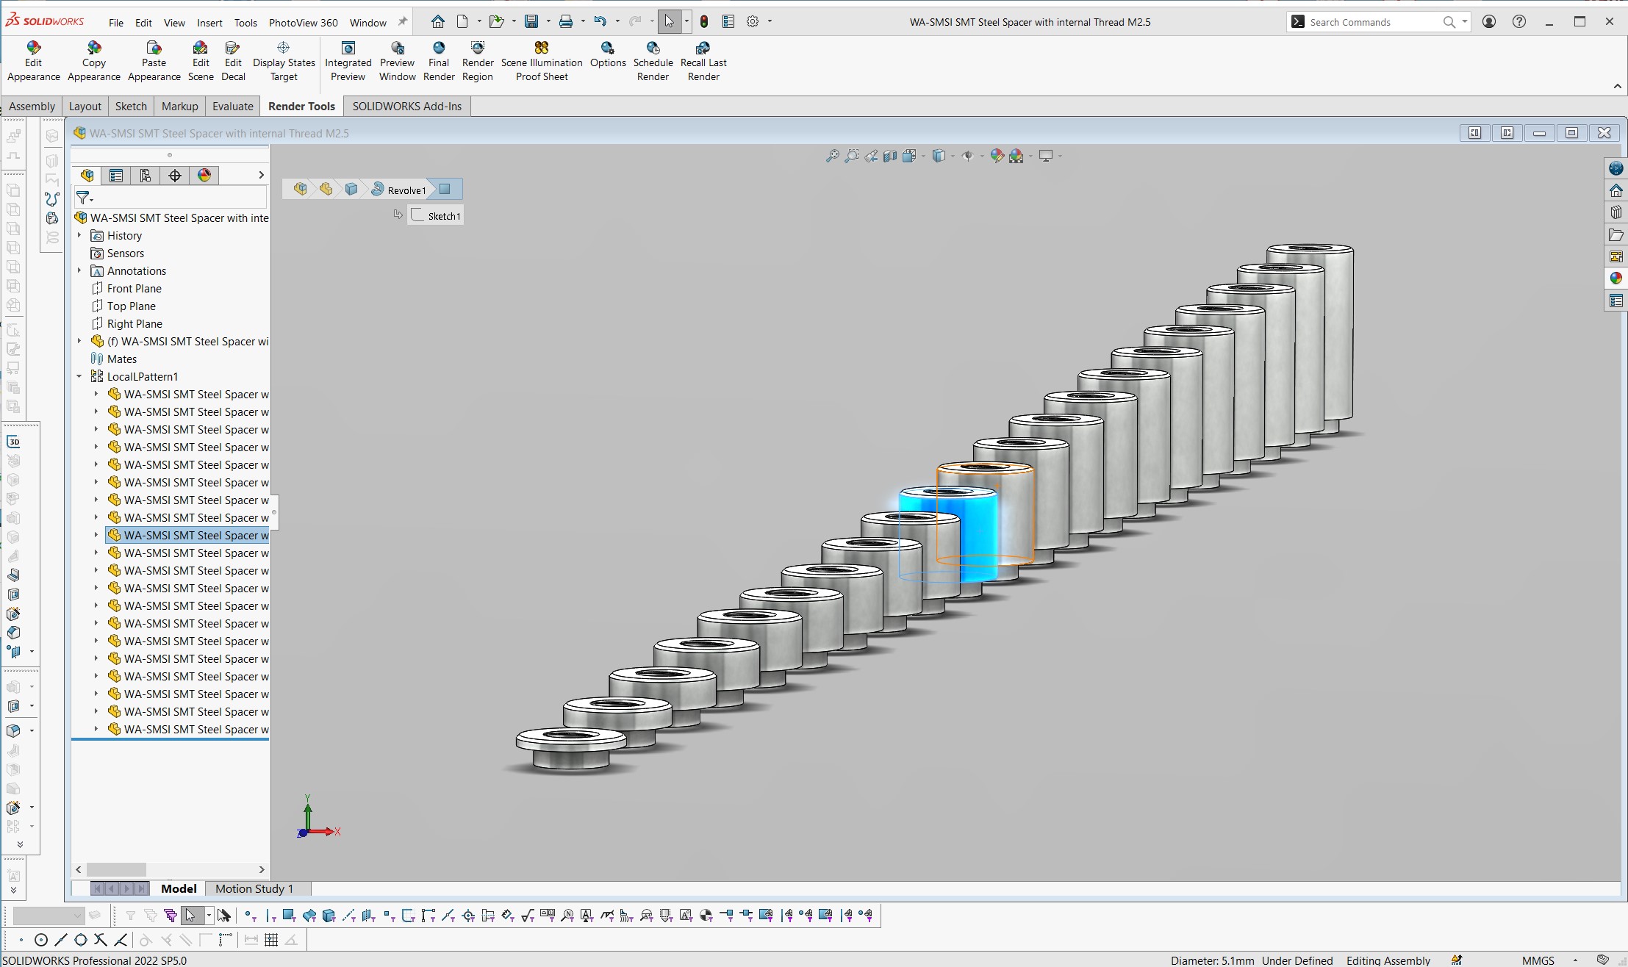Collapse the LocalLPattern1 node
This screenshot has height=967, width=1628.
[x=79, y=376]
